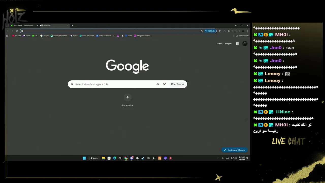Start voice search with the microphone icon
This screenshot has height=183, width=325.
point(158,84)
